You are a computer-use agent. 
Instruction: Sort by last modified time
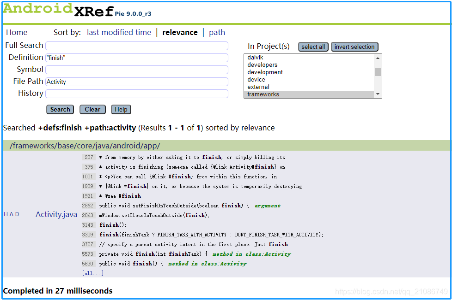click(119, 32)
